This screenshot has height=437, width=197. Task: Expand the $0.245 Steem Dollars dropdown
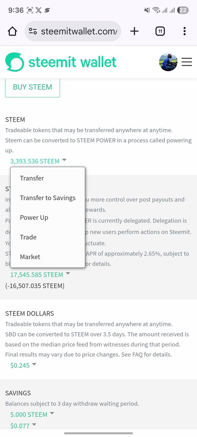coord(23,365)
